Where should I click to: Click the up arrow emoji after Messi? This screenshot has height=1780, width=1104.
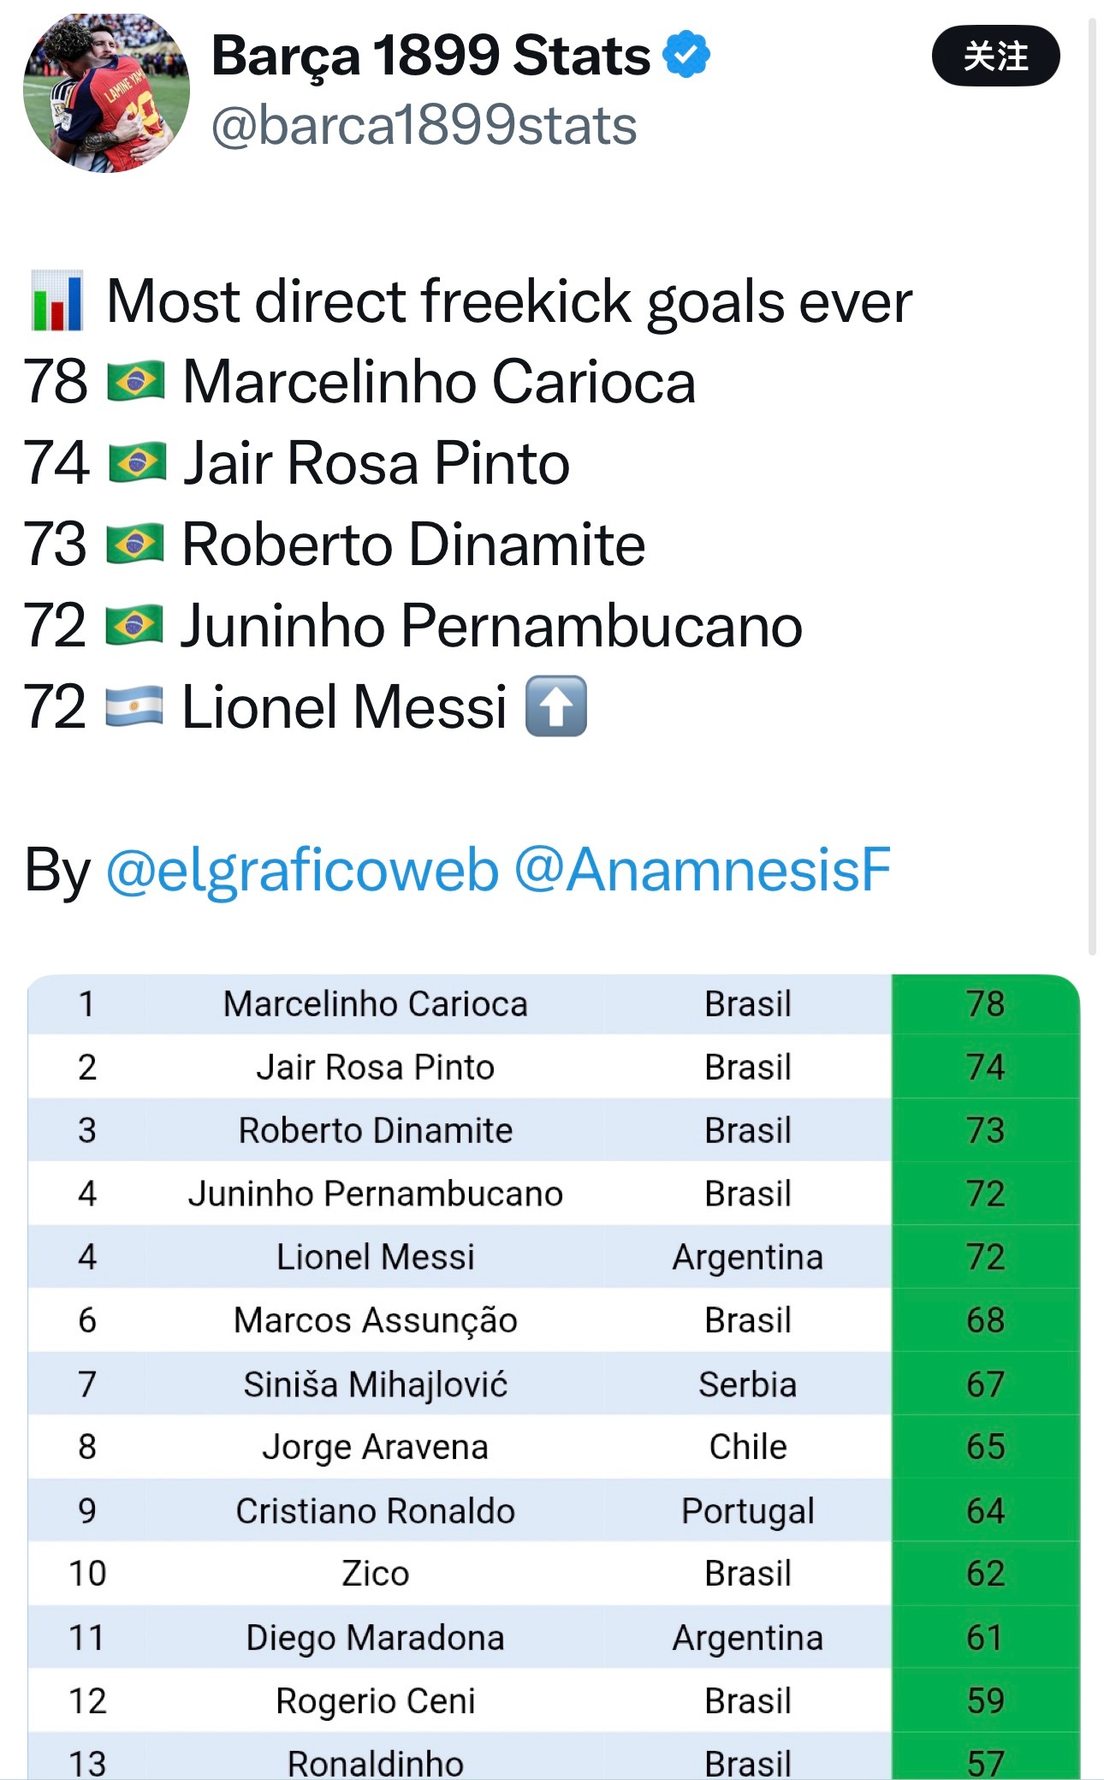tap(556, 706)
